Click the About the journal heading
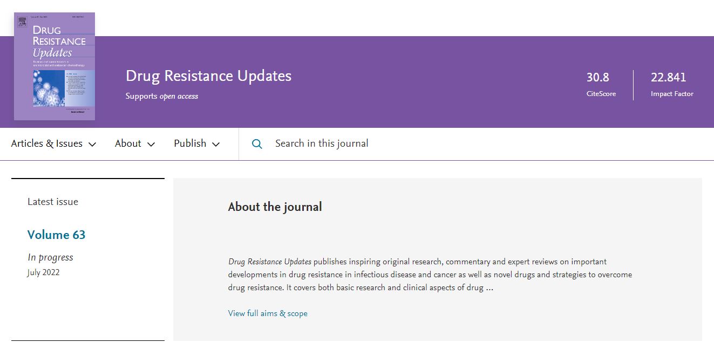Screen dimensions: 714x356 point(275,207)
